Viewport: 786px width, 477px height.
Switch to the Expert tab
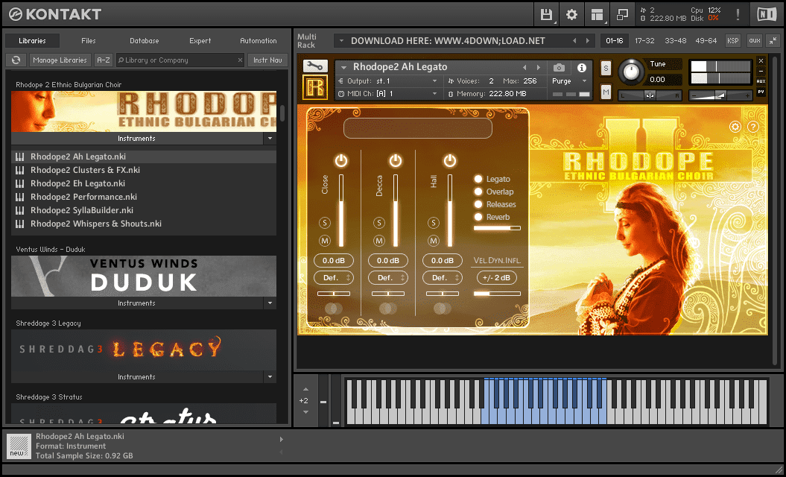(200, 41)
